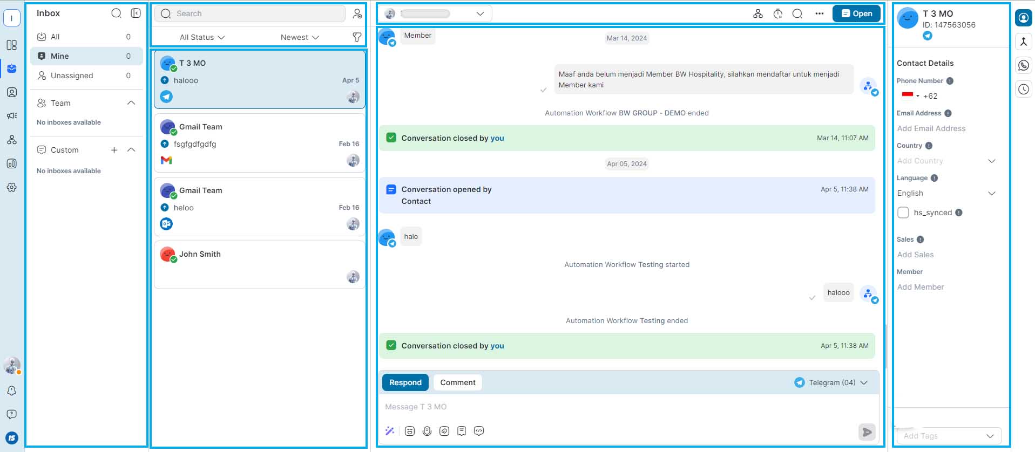Switch to the Comment tab
This screenshot has height=452, width=1035.
point(458,382)
